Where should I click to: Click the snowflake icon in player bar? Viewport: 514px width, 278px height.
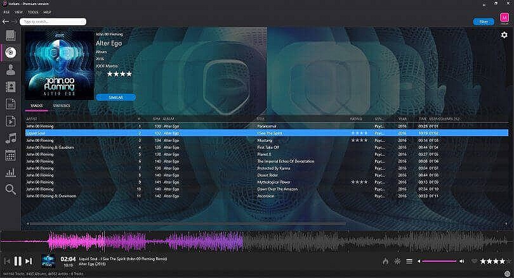tap(397, 262)
